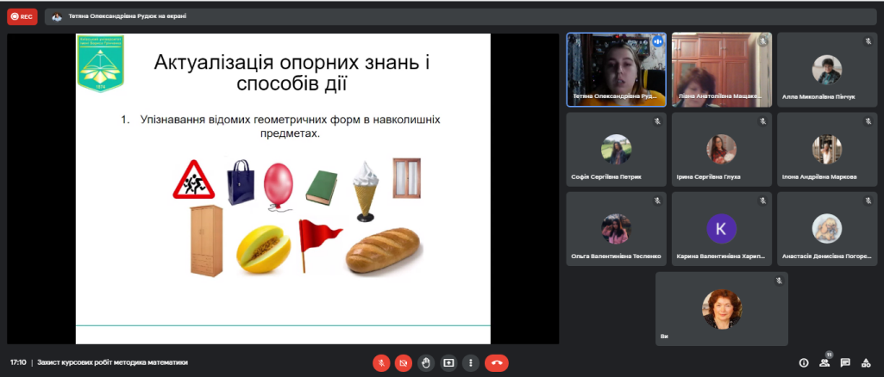884x377 pixels.
Task: Open the meeting details info icon
Action: click(804, 362)
